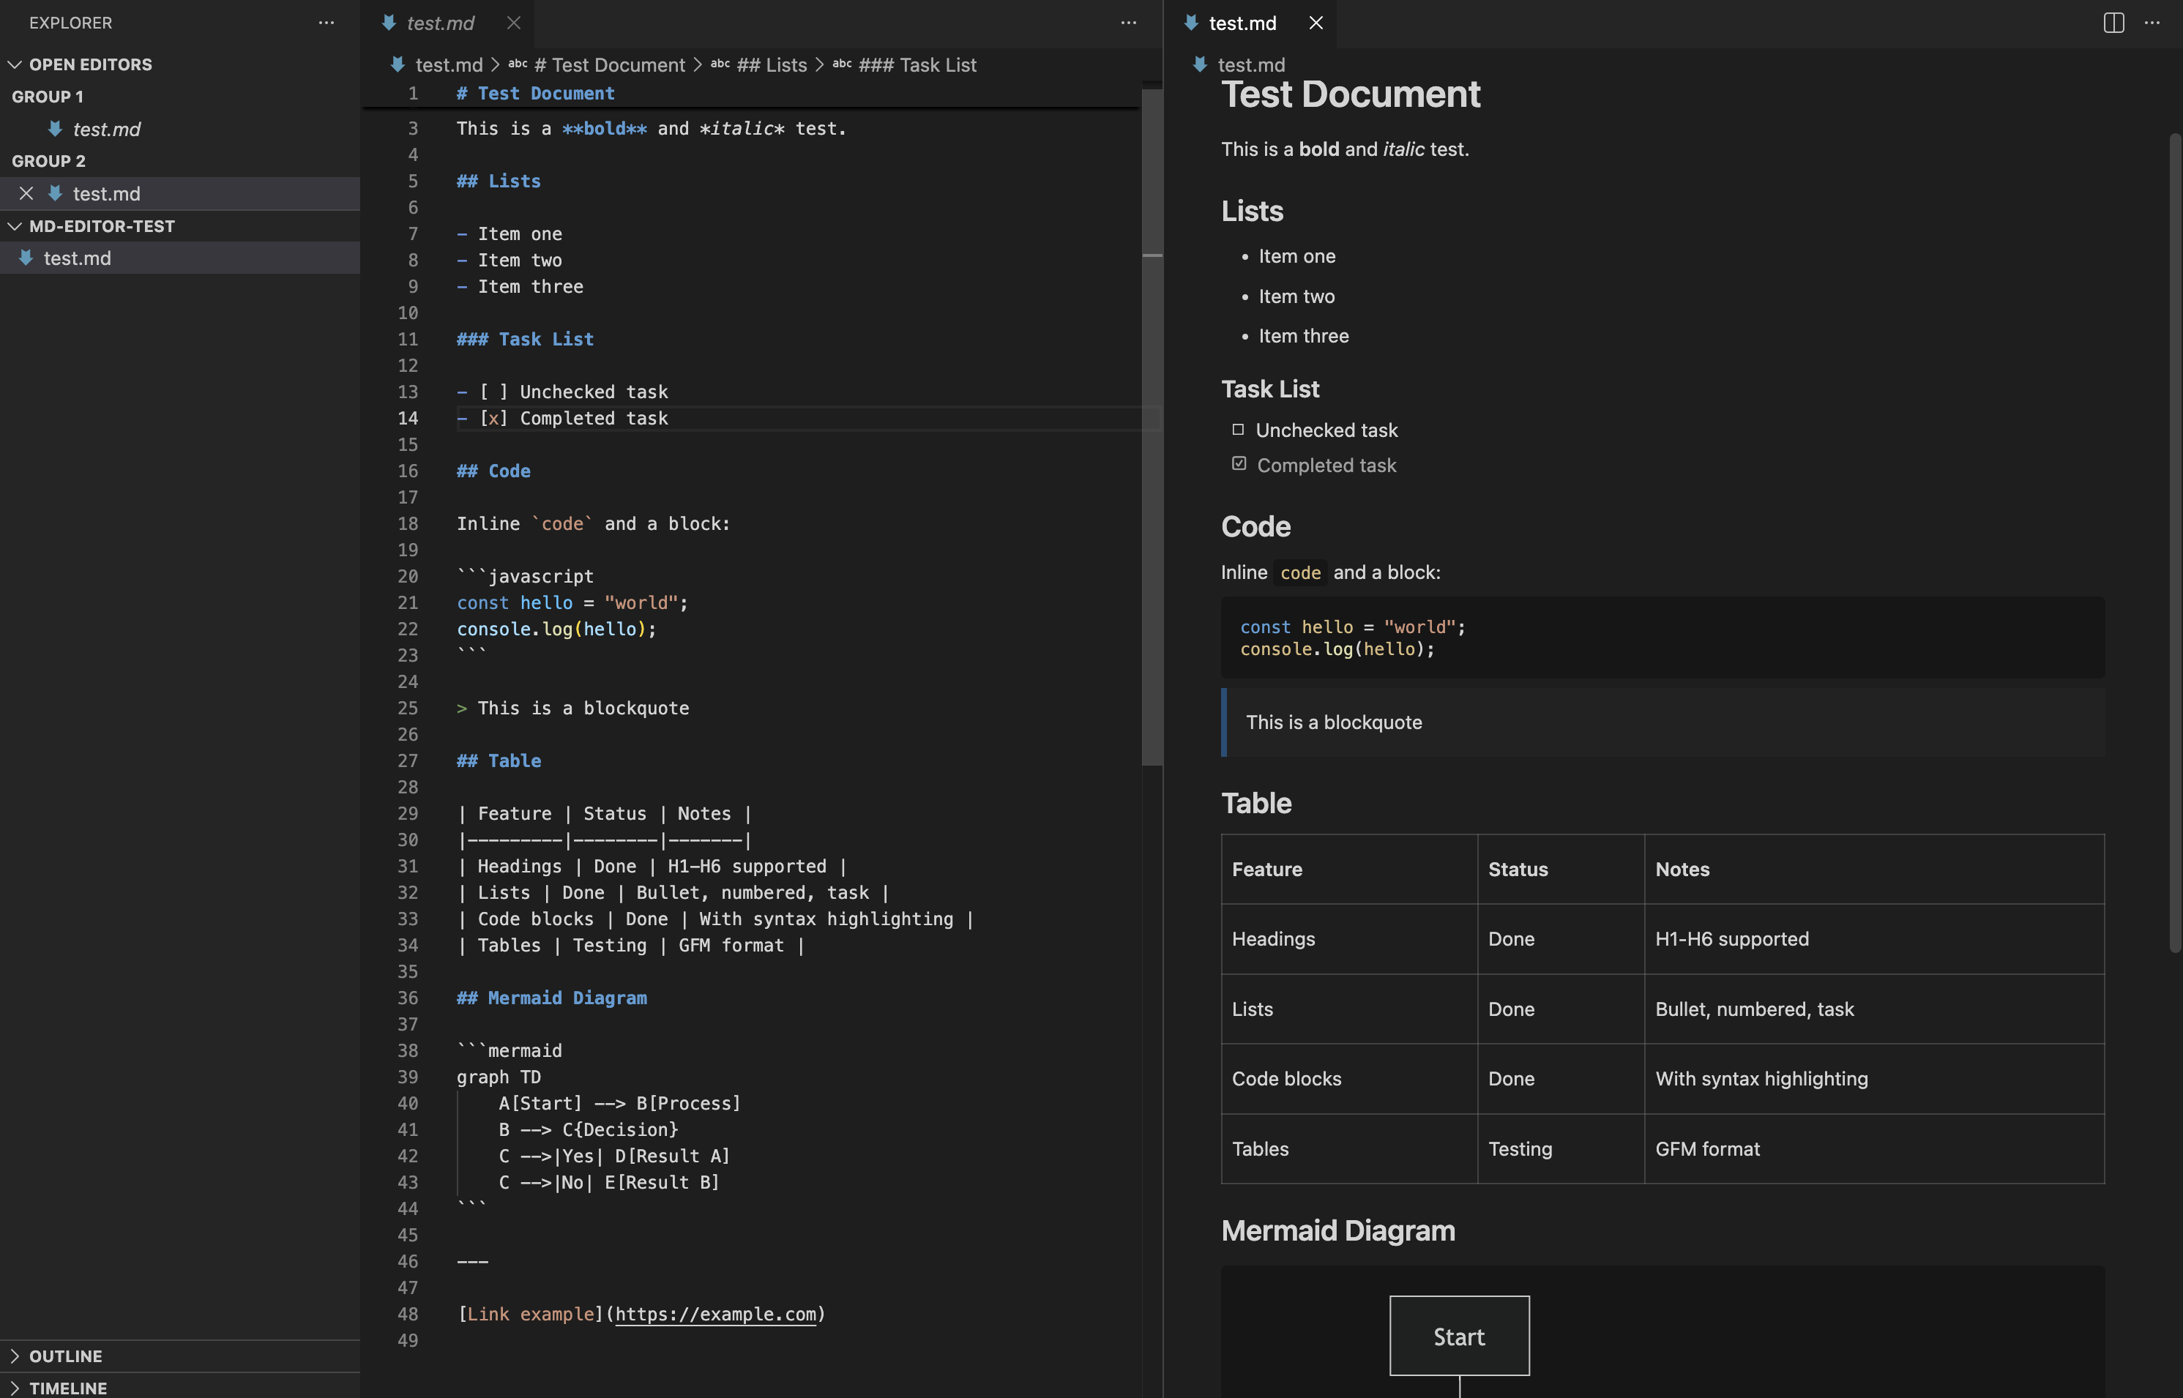Expand the OUTLINE section
The image size is (2183, 1398).
point(16,1356)
